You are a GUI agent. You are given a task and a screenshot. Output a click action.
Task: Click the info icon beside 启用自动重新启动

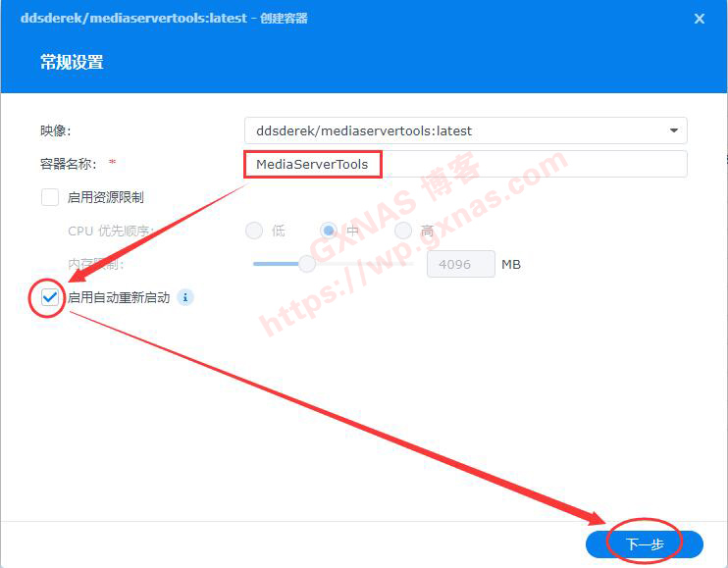pyautogui.click(x=185, y=297)
